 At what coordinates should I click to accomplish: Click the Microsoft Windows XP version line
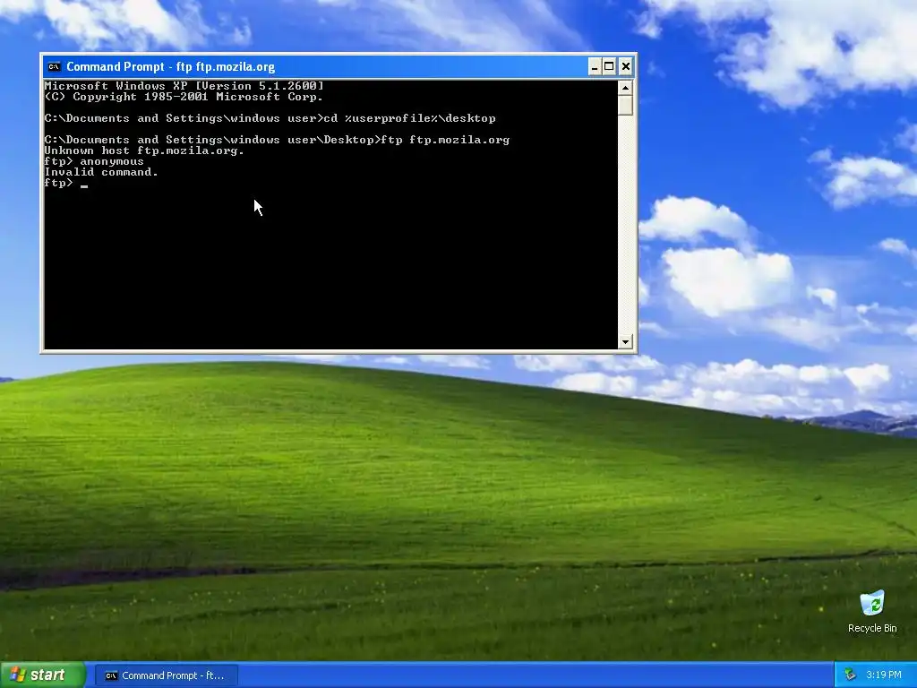(x=184, y=86)
